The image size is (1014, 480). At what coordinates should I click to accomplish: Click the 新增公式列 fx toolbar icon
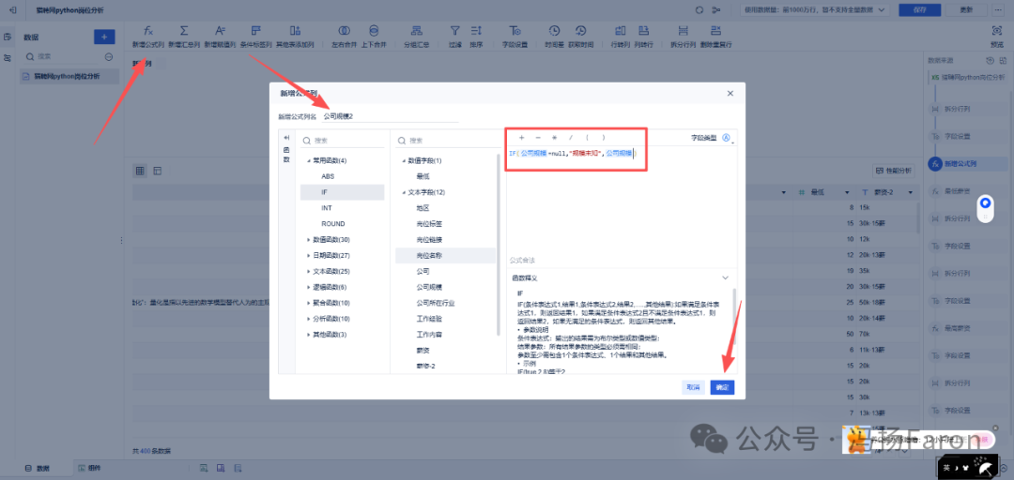tap(148, 30)
